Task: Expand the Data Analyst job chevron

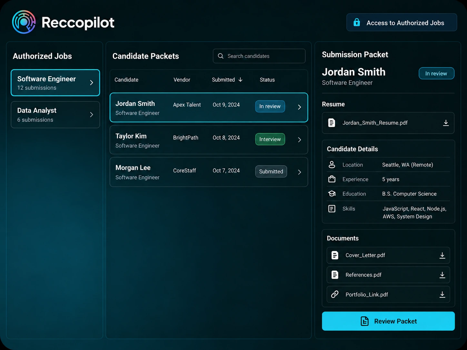Action: 92,115
